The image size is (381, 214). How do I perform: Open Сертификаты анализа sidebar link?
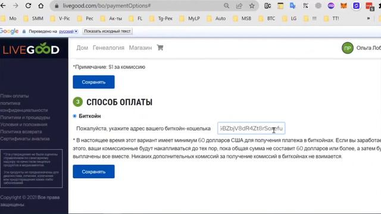(x=25, y=139)
